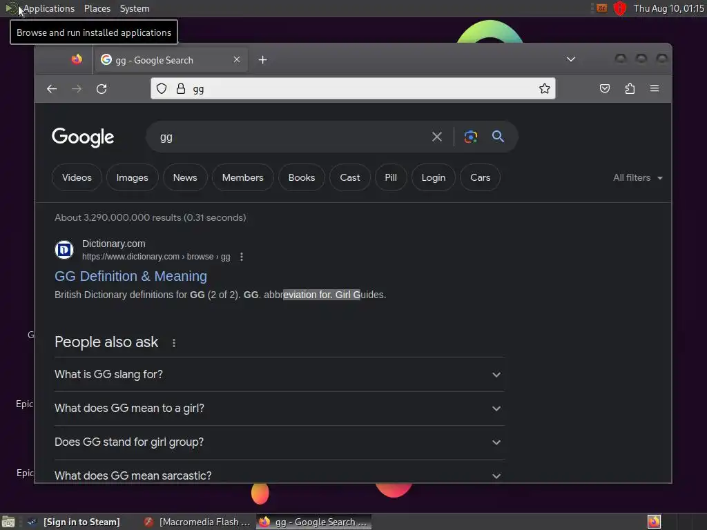This screenshot has height=530, width=707.
Task: Click the Dictionary.com favicon
Action: [64, 250]
